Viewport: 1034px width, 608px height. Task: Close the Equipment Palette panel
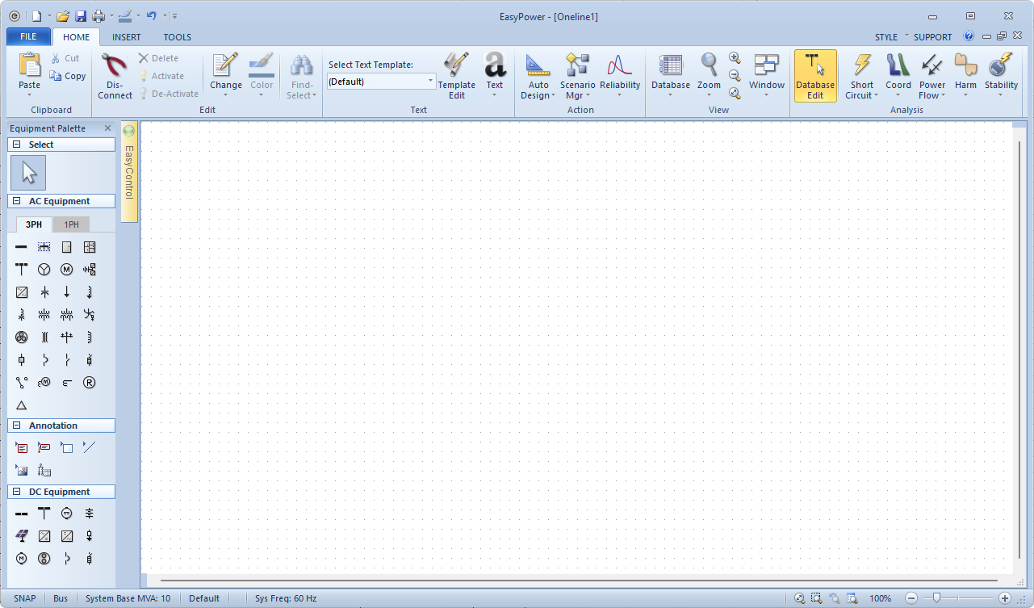click(x=108, y=128)
